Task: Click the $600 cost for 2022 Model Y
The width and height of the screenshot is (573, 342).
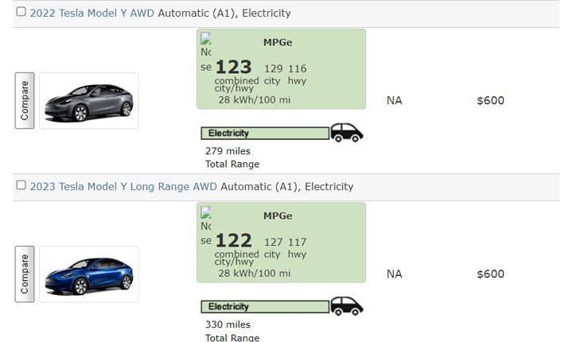Action: tap(490, 100)
